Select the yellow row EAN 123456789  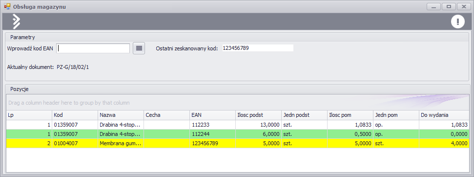pos(238,143)
